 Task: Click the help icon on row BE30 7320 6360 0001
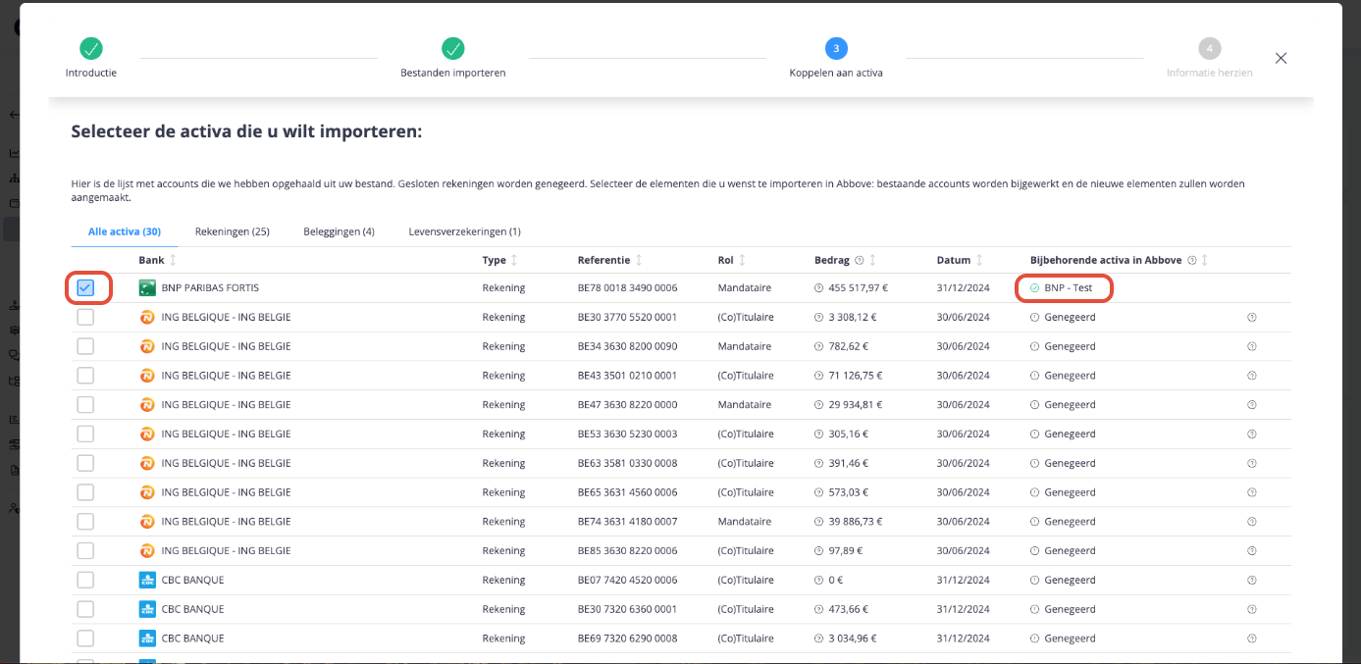[1251, 609]
